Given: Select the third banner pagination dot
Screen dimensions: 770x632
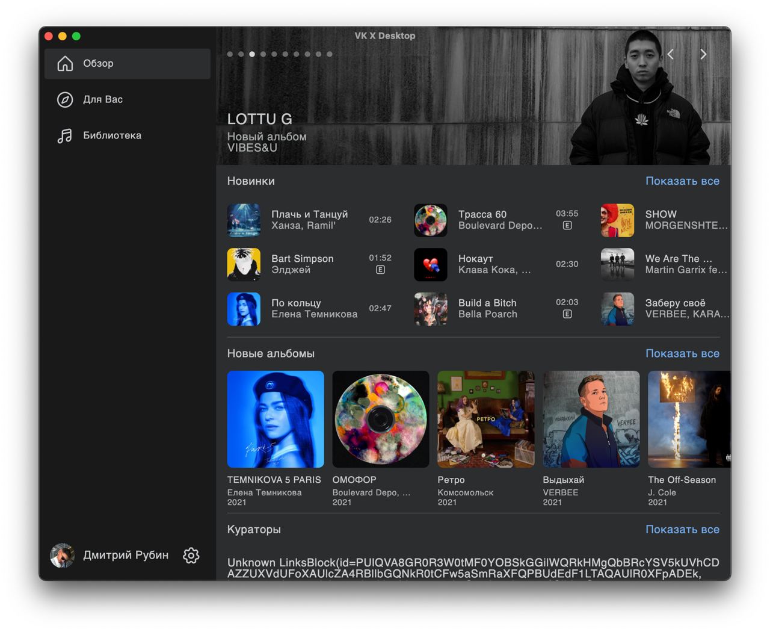Looking at the screenshot, I should click(252, 54).
